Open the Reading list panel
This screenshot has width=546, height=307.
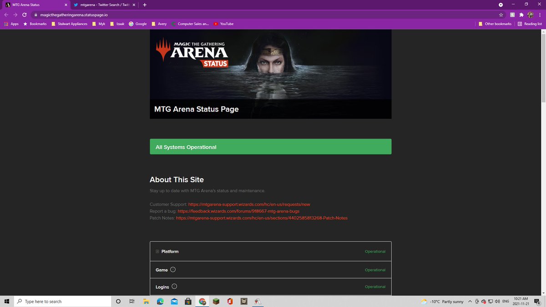click(x=530, y=24)
